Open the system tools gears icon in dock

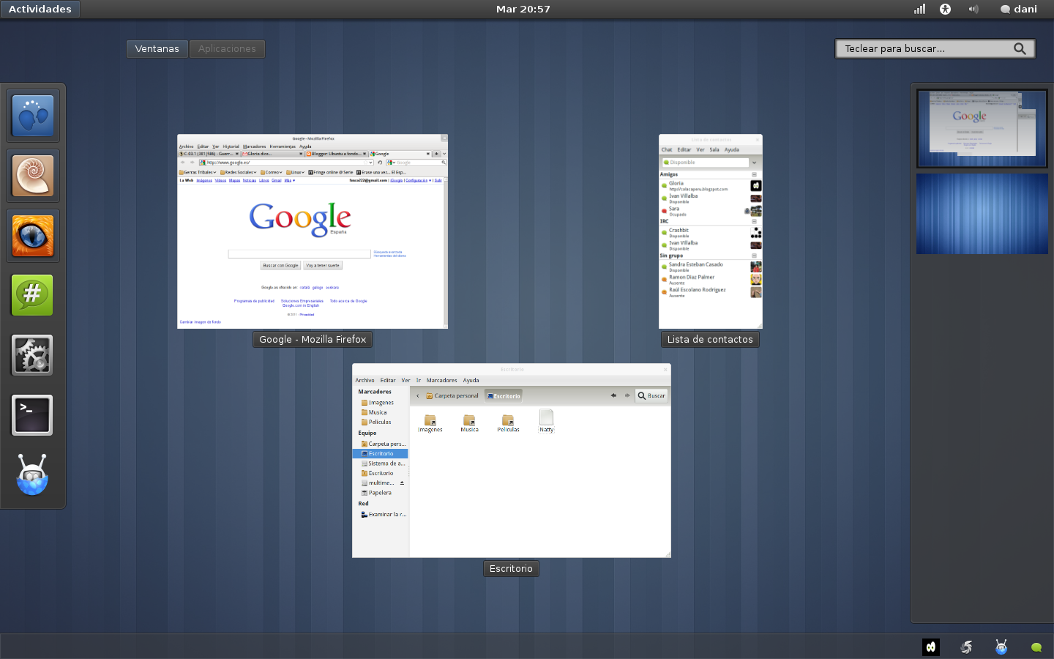pos(32,355)
